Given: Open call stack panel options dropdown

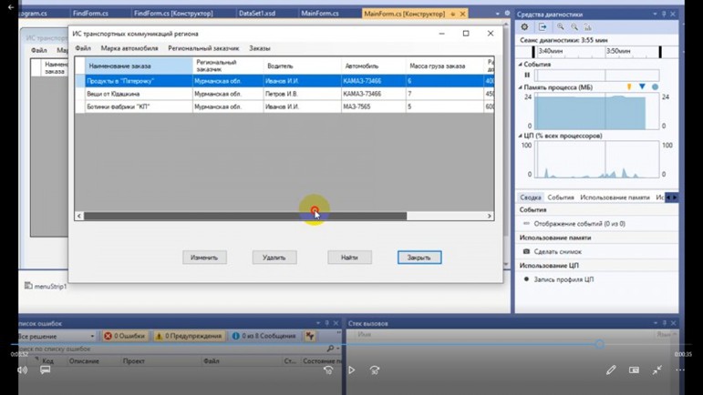Looking at the screenshot, I should [656, 323].
